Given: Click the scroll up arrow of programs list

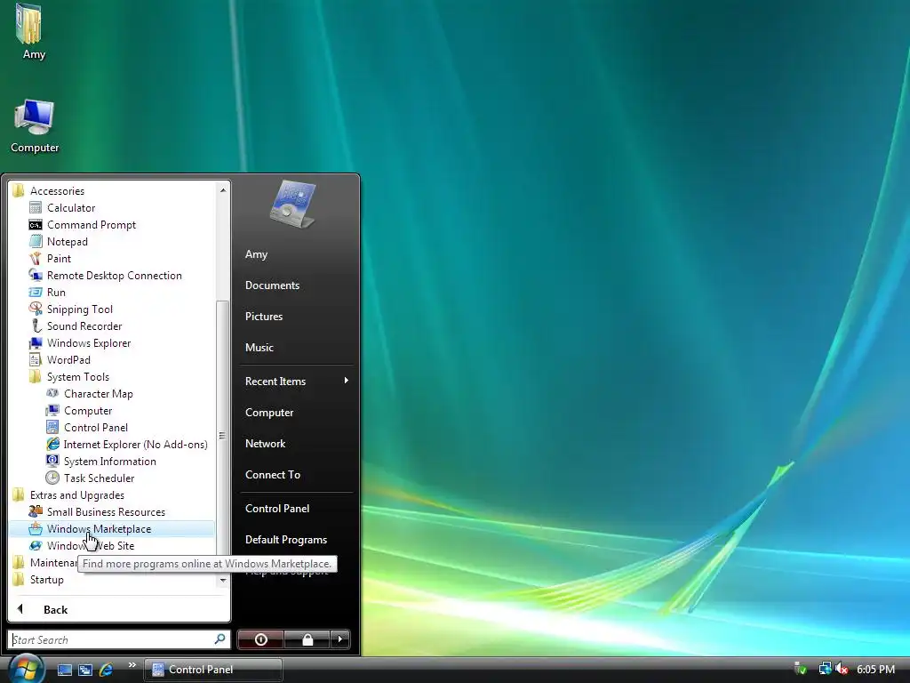Looking at the screenshot, I should 222,190.
